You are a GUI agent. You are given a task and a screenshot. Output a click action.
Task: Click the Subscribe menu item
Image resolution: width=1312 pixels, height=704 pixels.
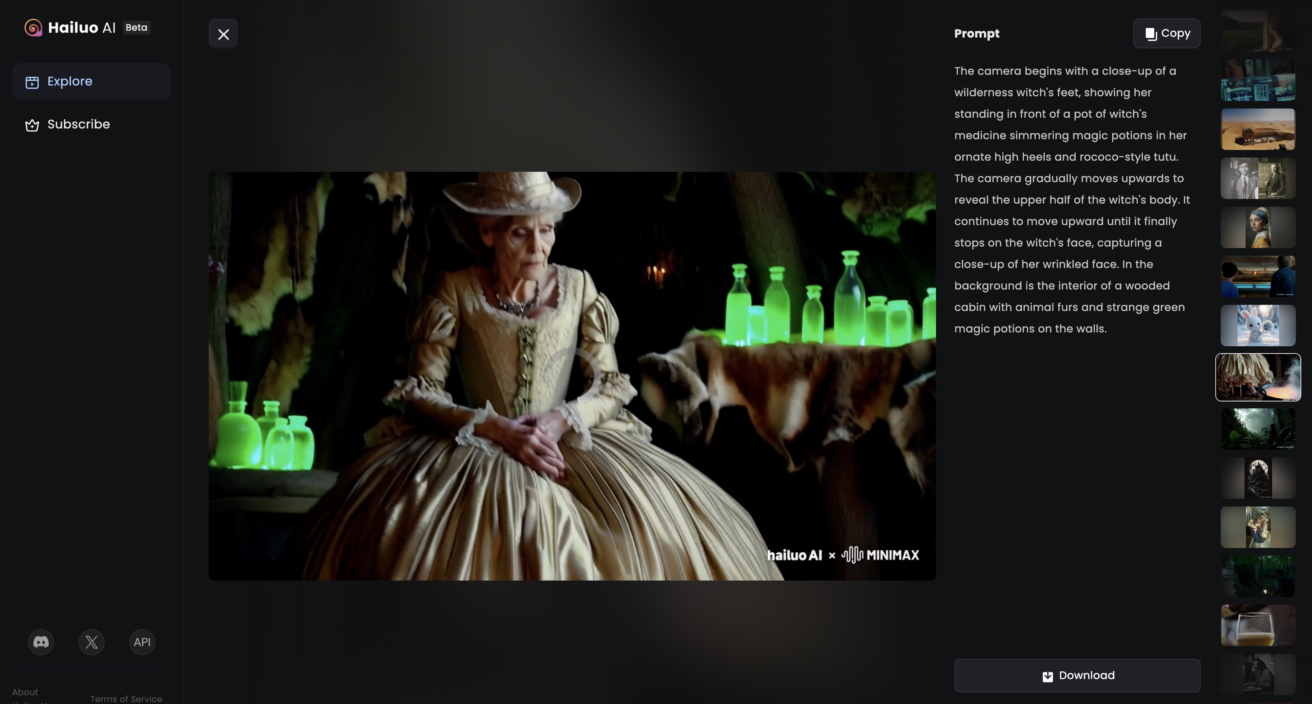click(x=78, y=124)
